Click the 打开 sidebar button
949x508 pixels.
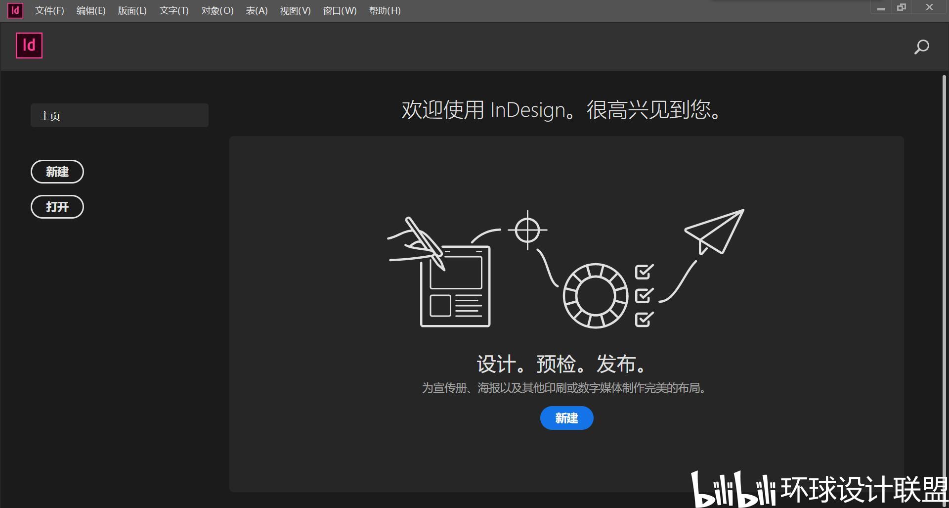click(x=57, y=207)
